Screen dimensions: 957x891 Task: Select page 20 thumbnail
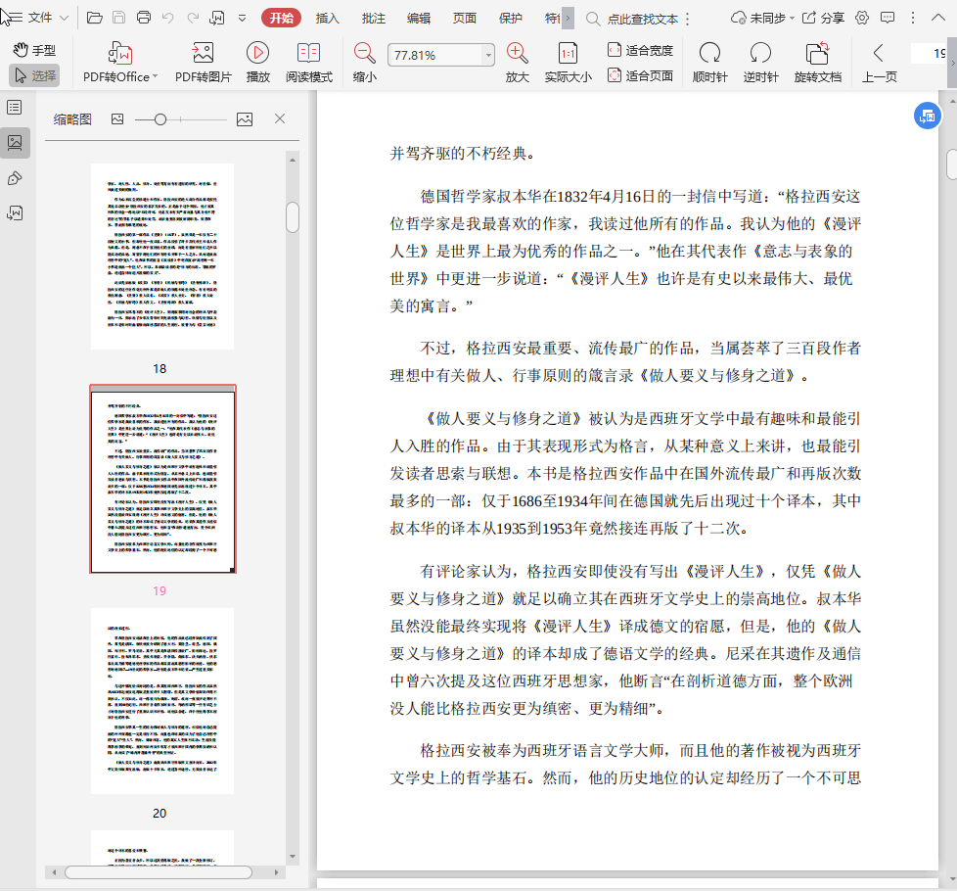point(162,701)
